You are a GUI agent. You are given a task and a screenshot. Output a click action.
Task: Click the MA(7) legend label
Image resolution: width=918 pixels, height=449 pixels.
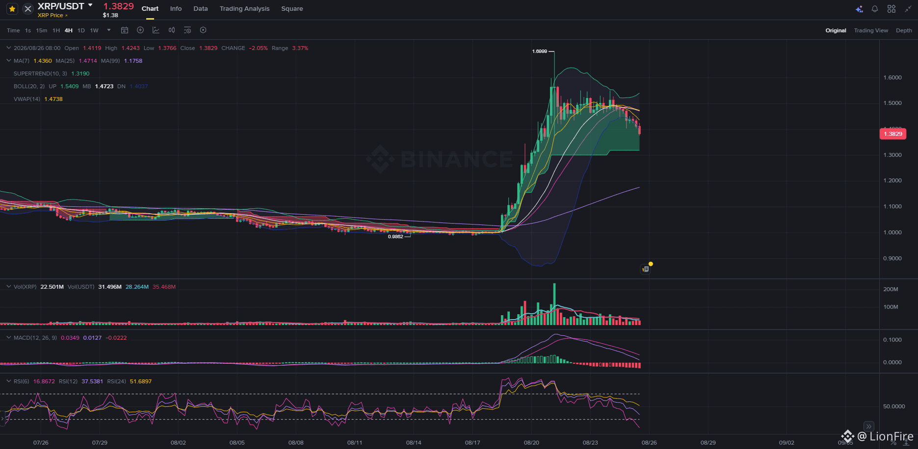(x=22, y=61)
